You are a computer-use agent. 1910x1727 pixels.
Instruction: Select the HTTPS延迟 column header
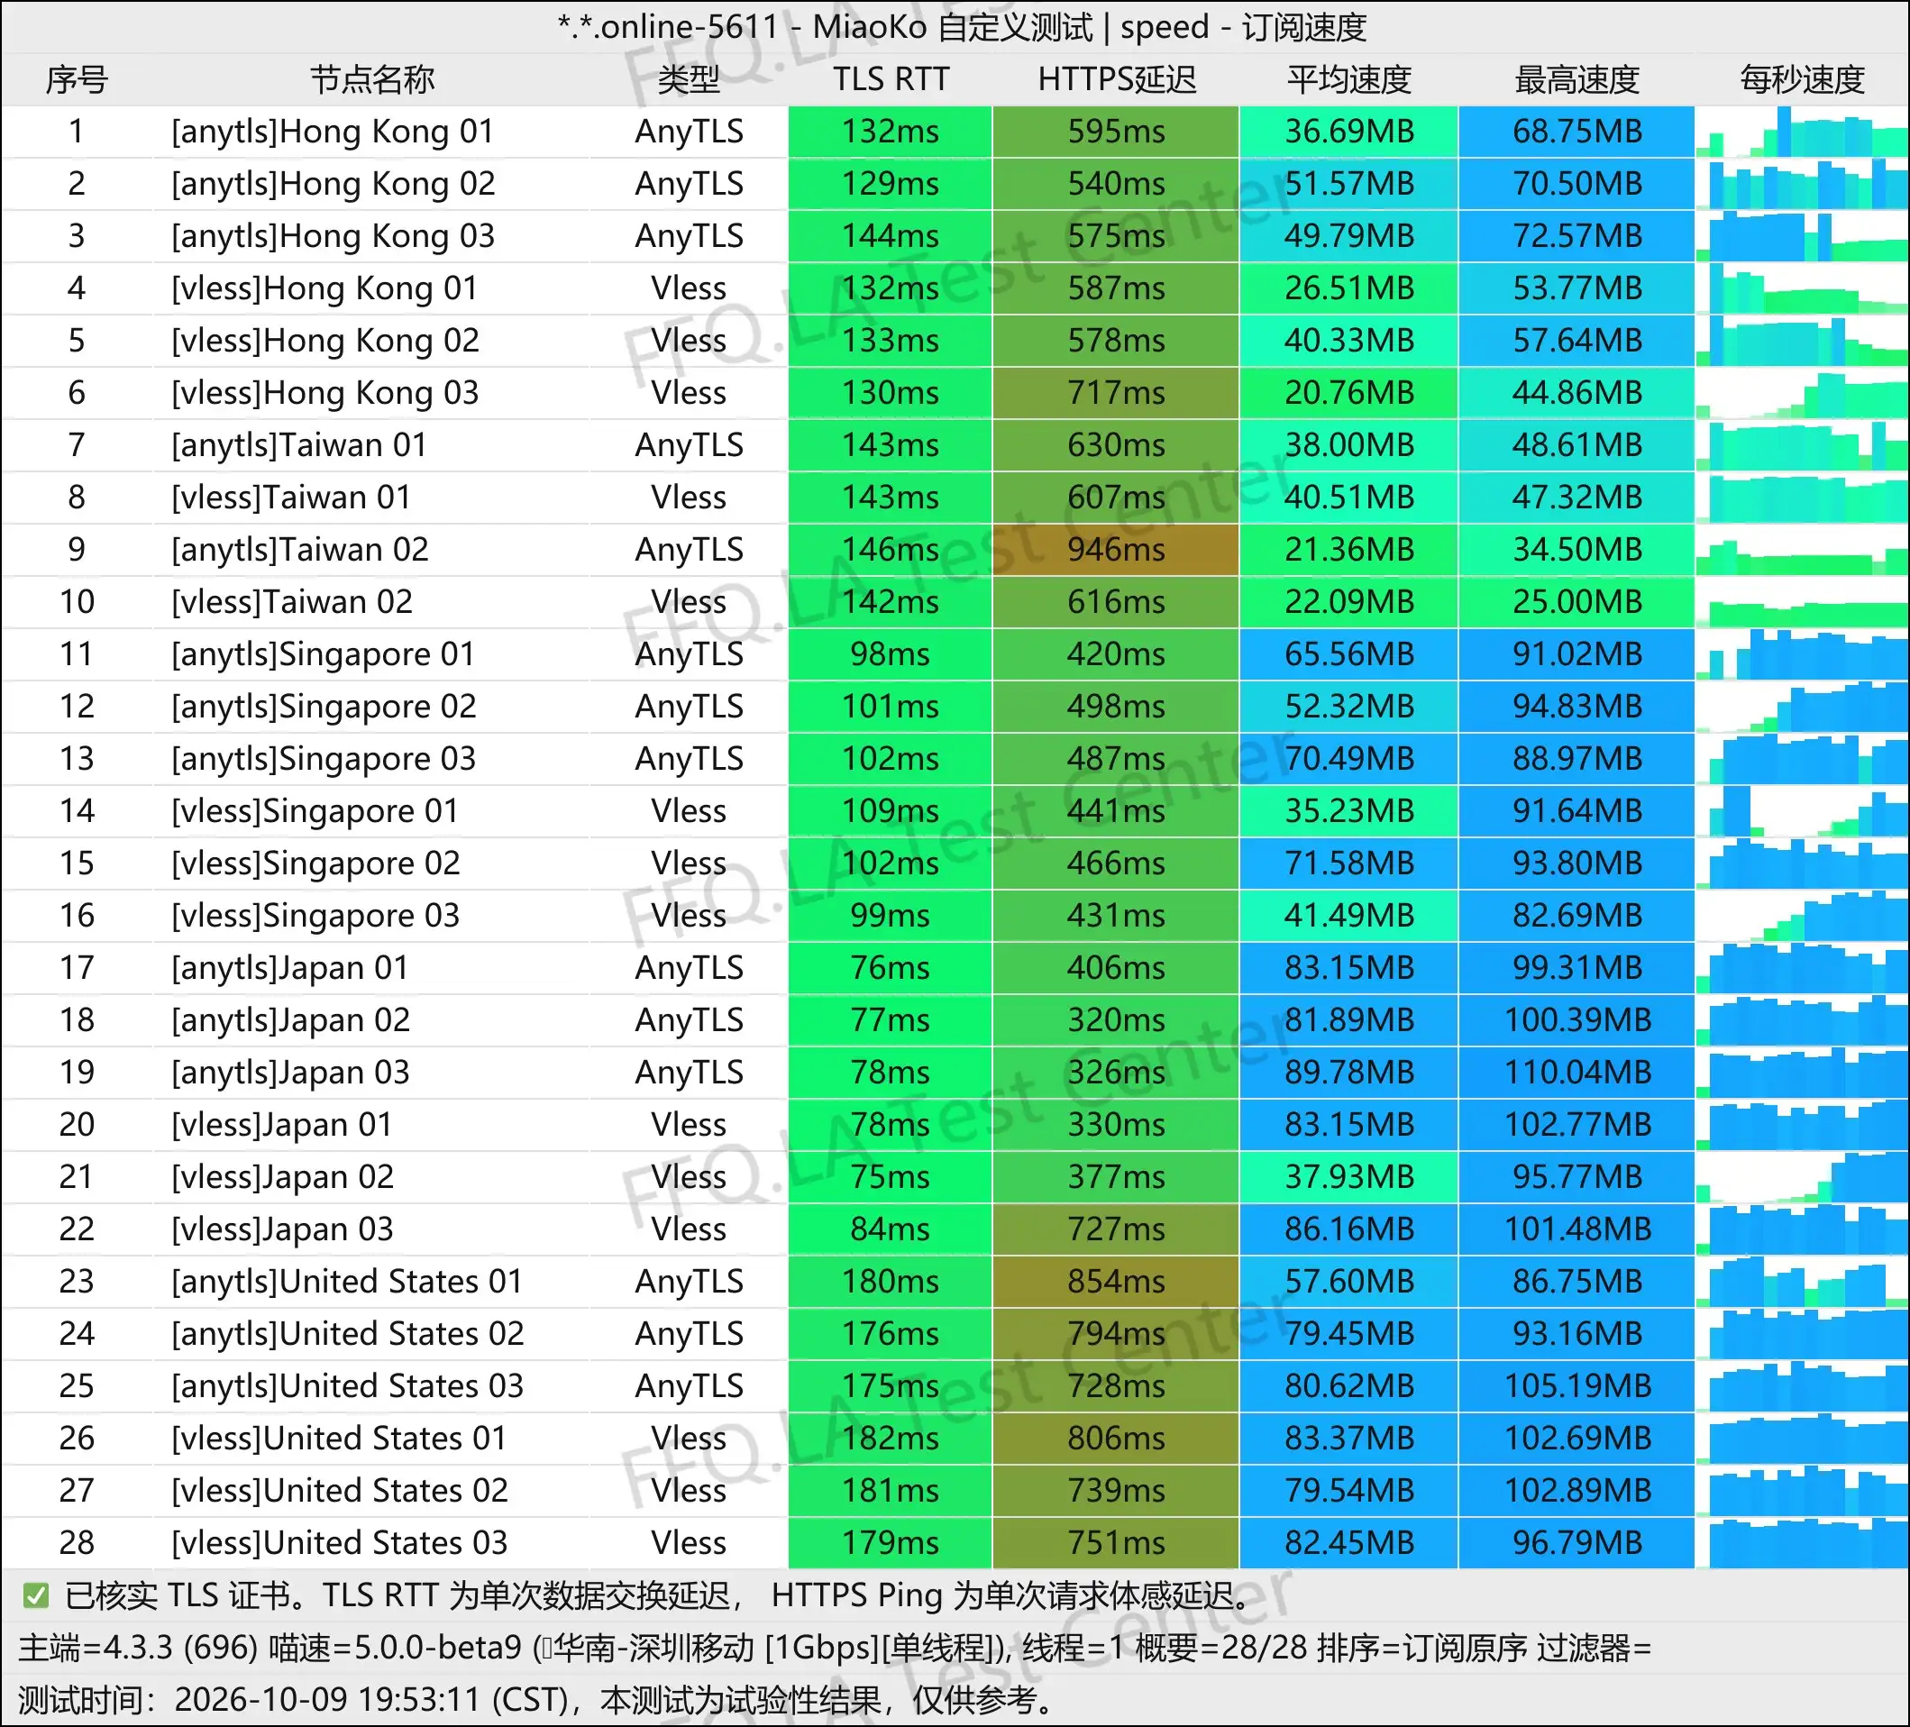click(1117, 79)
